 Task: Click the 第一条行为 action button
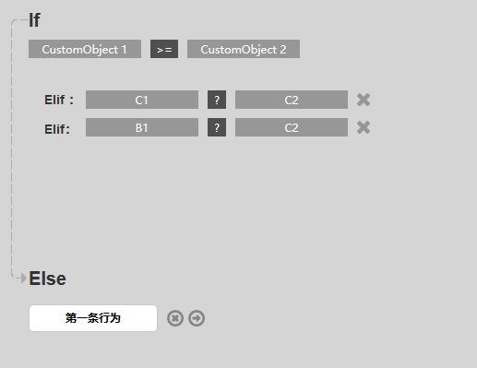(x=93, y=318)
